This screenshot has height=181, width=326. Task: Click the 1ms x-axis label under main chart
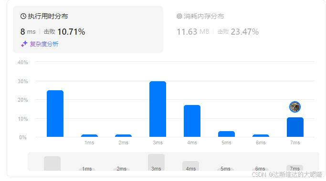tap(89, 143)
